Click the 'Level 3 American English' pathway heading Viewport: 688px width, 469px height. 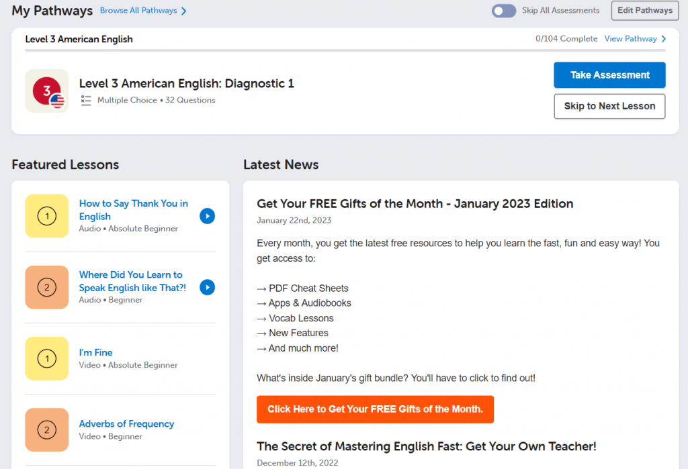pyautogui.click(x=79, y=39)
